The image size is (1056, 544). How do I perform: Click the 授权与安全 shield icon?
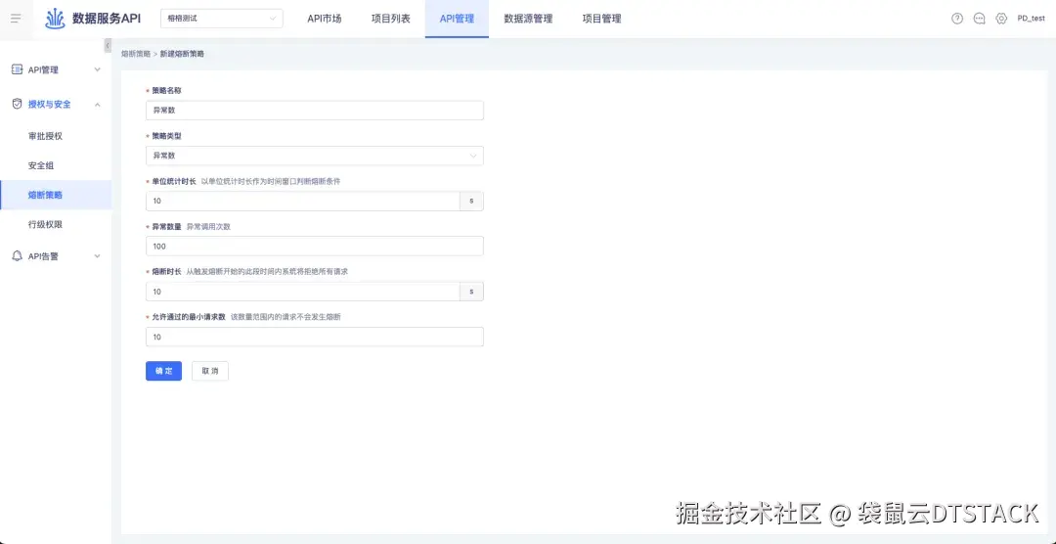(x=18, y=104)
